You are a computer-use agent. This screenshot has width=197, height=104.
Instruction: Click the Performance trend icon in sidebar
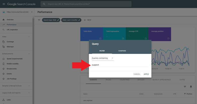[4, 25]
